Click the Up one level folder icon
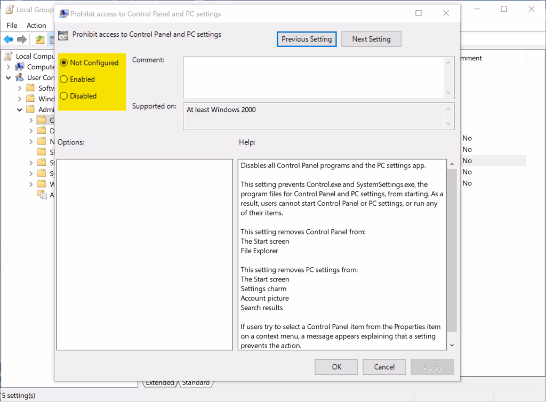The height and width of the screenshot is (402, 546). point(40,39)
